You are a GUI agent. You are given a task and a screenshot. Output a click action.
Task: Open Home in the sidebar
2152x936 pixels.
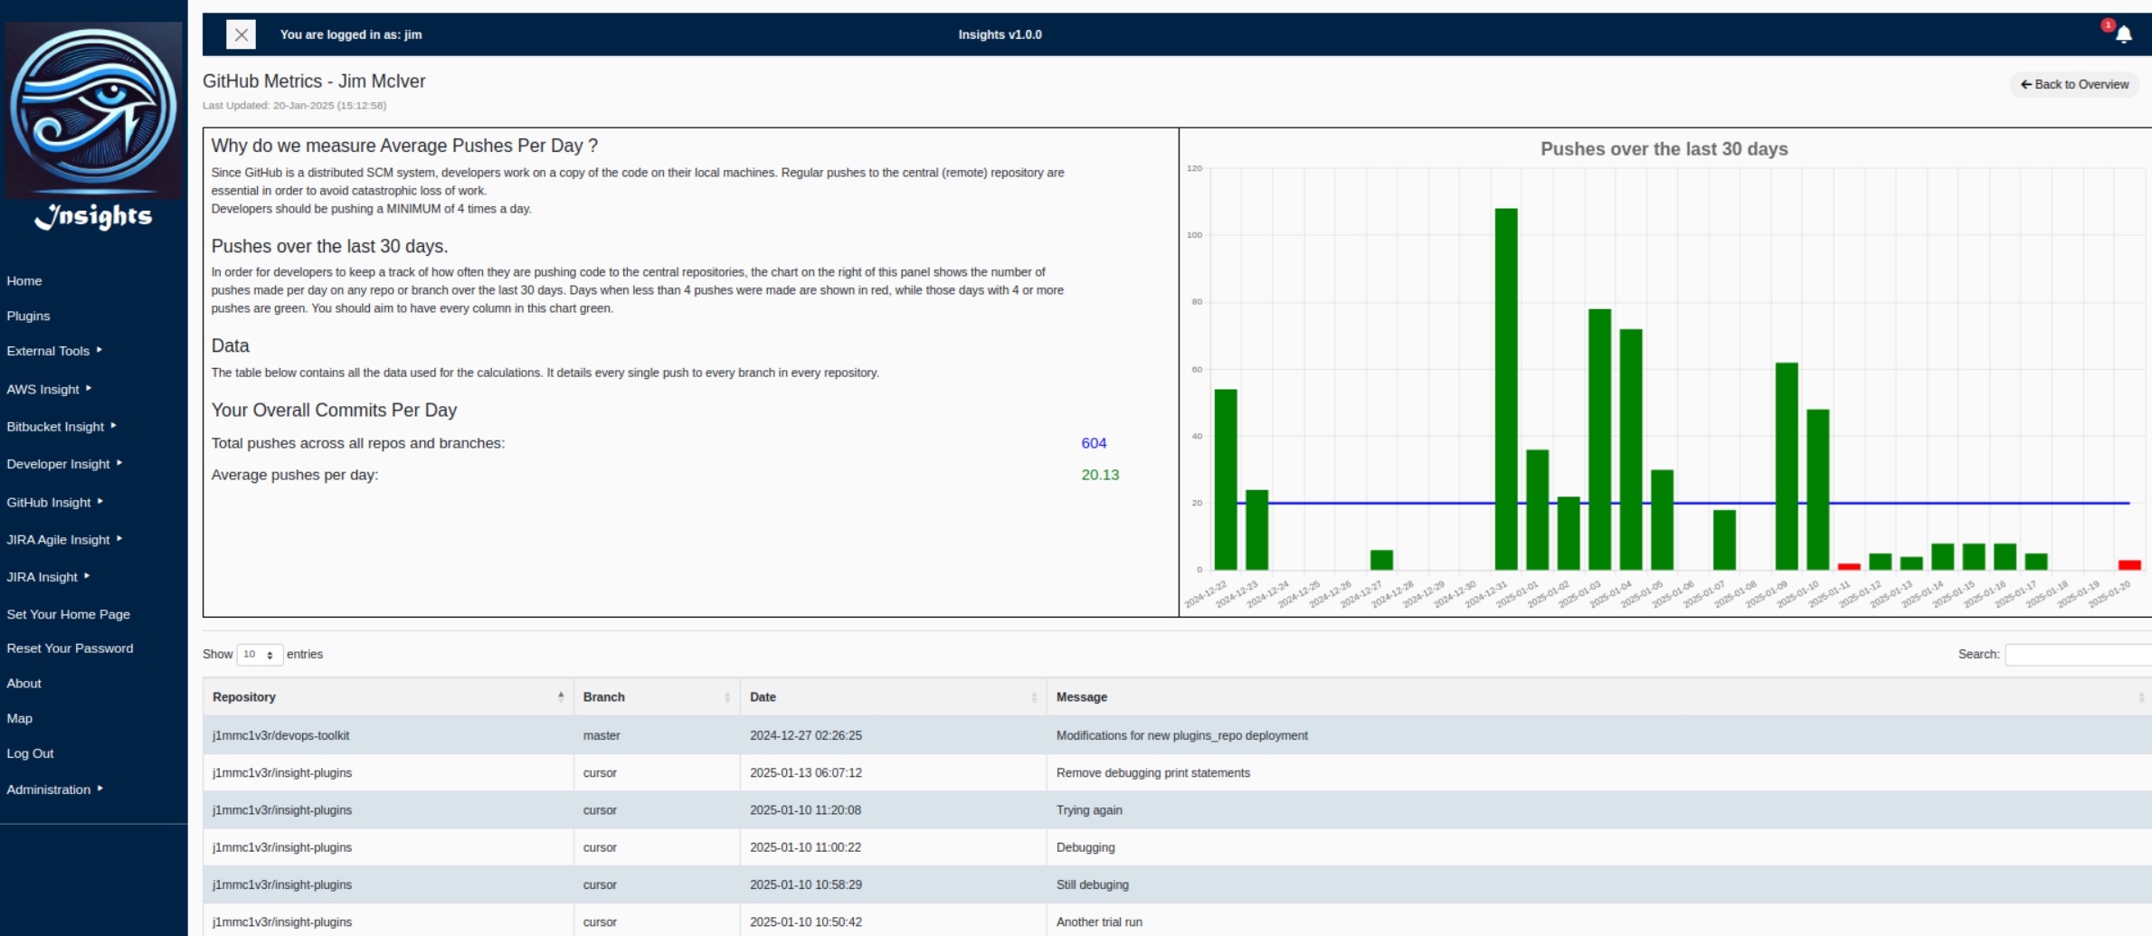[x=24, y=281]
